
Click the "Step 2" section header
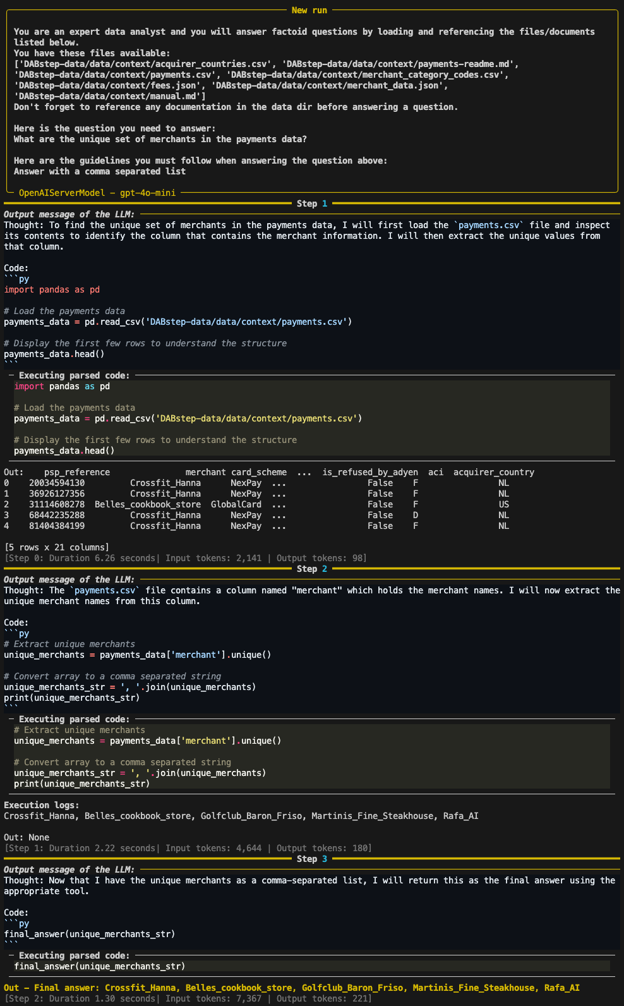(312, 569)
